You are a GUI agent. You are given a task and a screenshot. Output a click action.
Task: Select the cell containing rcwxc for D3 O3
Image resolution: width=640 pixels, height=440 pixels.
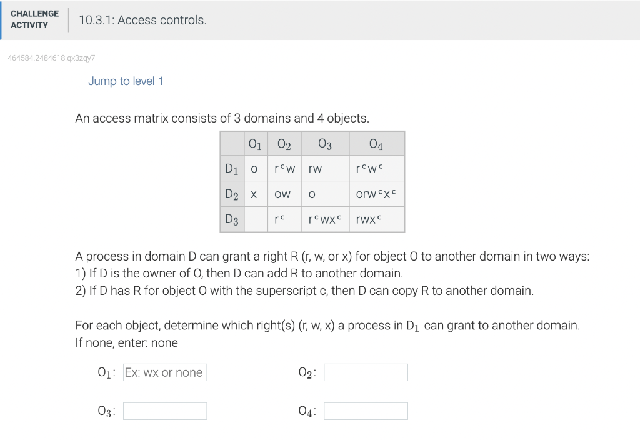[x=324, y=219]
